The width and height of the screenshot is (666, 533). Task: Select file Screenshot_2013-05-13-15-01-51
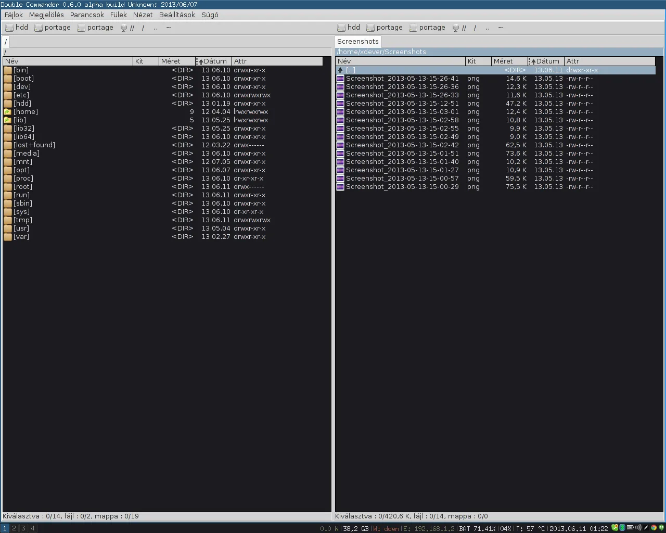[x=495, y=154]
